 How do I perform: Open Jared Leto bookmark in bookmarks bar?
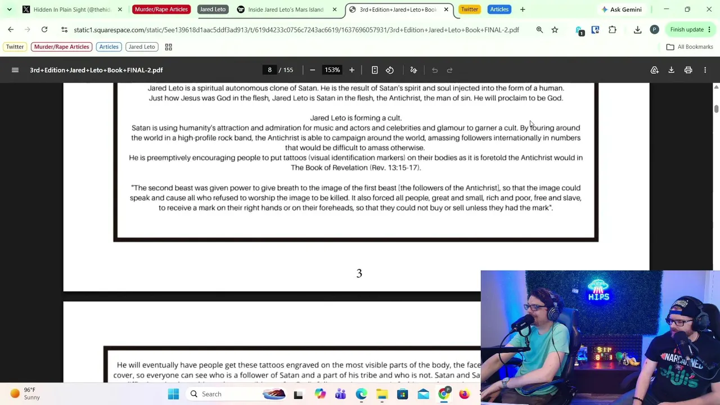[141, 47]
